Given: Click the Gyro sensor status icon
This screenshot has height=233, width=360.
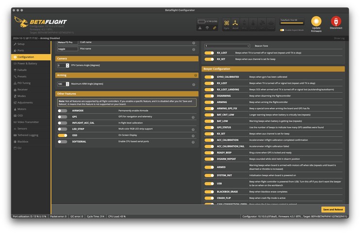Looking at the screenshot, I should coord(227,23).
